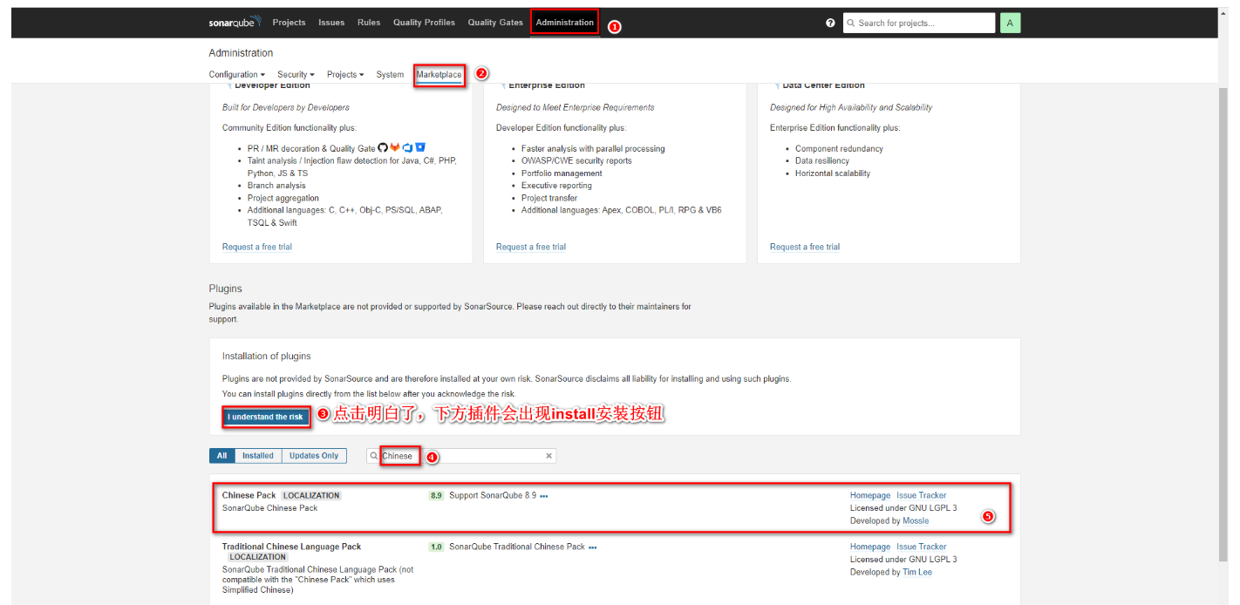Open Quality Gates
Screen dimensions: 1240x605
pyautogui.click(x=495, y=23)
